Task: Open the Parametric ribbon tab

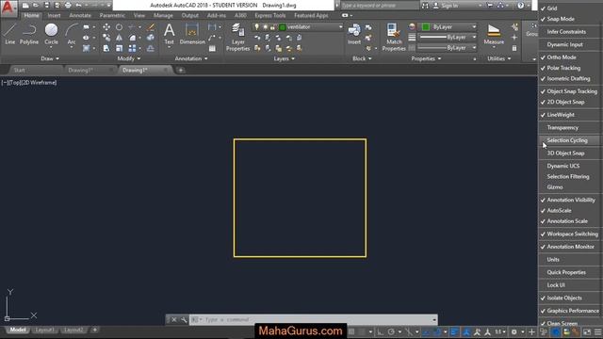Action: tap(112, 15)
